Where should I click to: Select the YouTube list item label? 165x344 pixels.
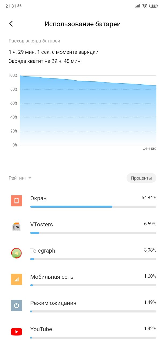point(41,329)
